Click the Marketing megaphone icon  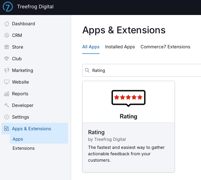(x=7, y=70)
